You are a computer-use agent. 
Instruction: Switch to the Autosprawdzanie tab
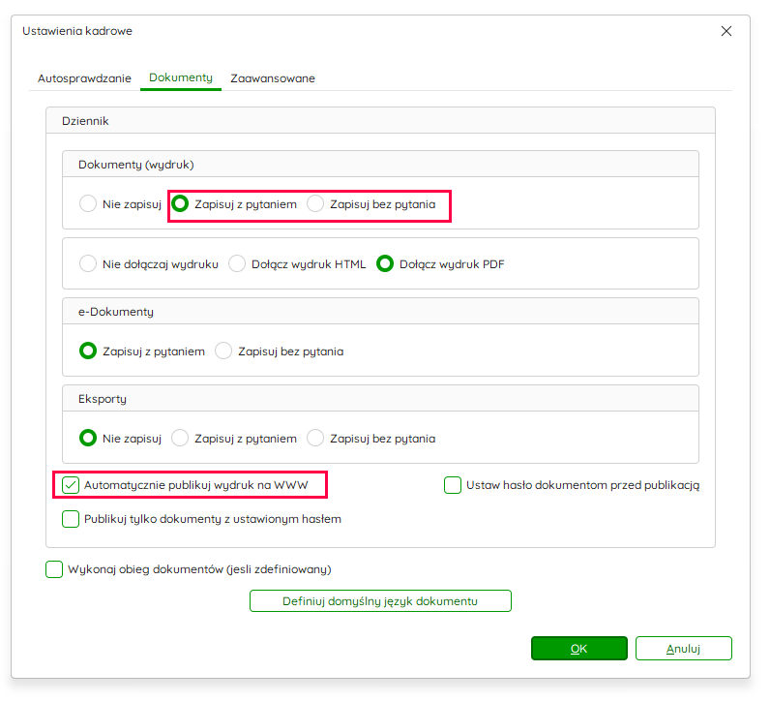[84, 78]
